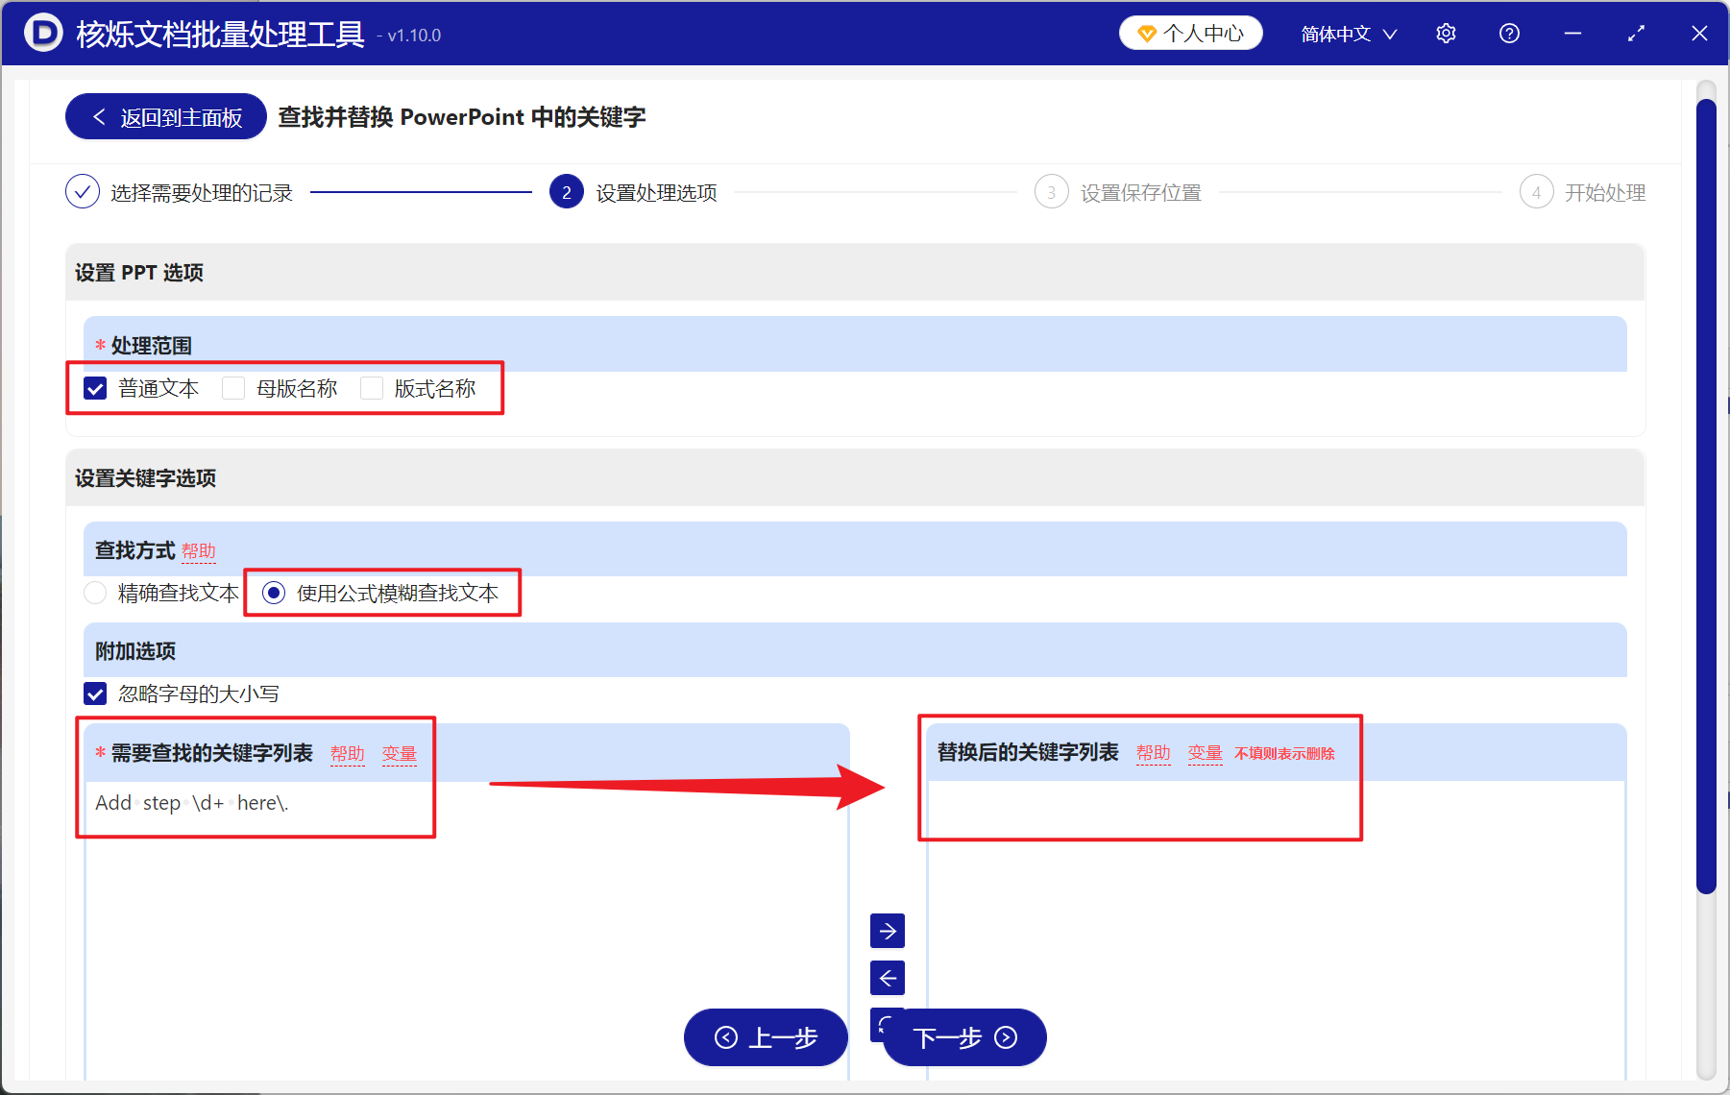Click the fullscreen expand icon in title bar
This screenshot has width=1730, height=1095.
coord(1636,33)
